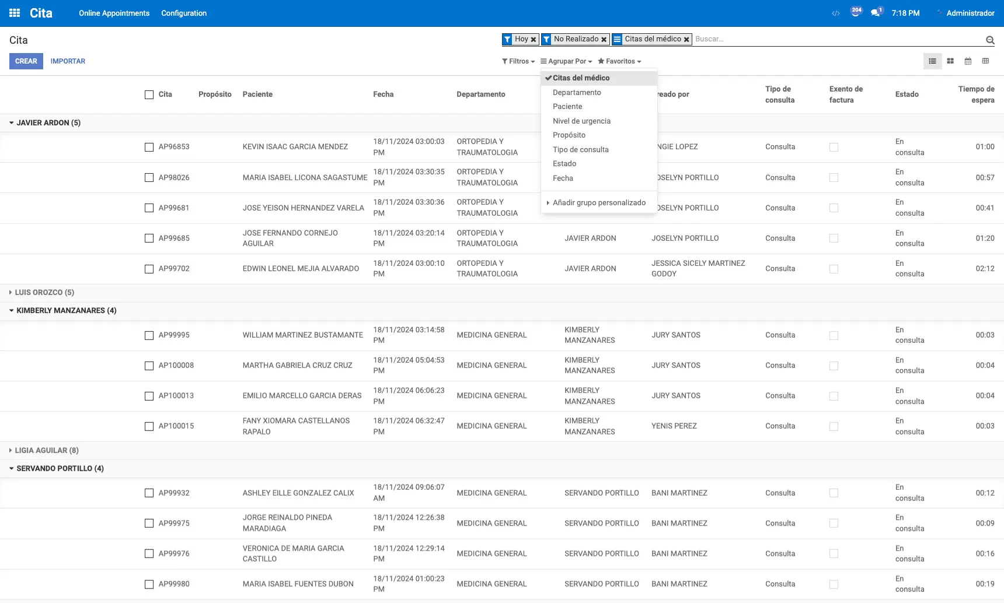
Task: Click the search magnifier icon
Action: (990, 40)
